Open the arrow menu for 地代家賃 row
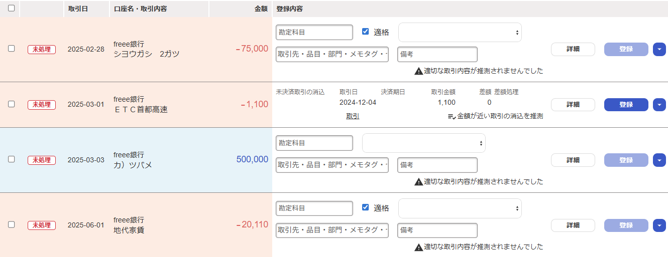This screenshot has width=668, height=257. coord(659,225)
